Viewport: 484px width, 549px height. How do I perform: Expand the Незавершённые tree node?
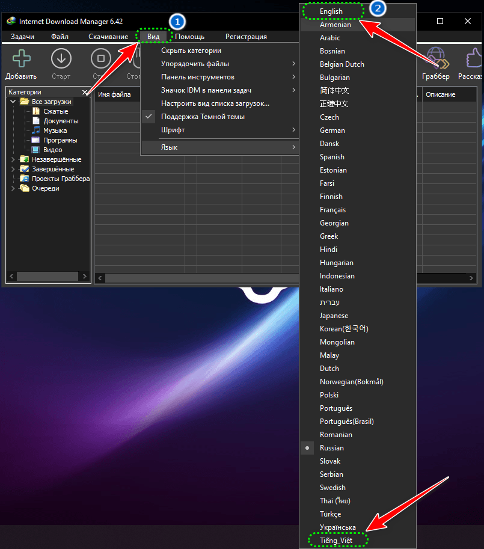click(x=13, y=159)
